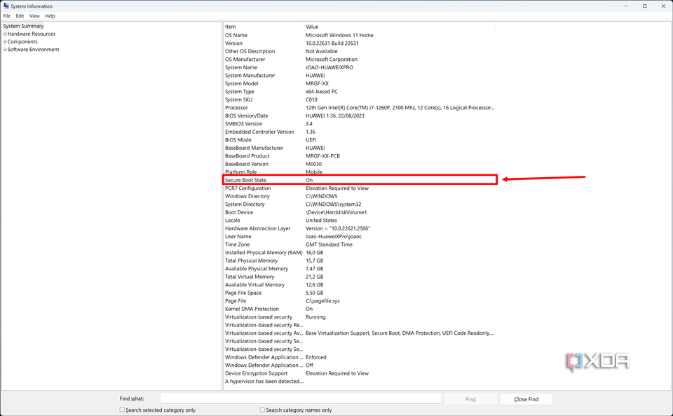Screen dimensions: 673x416
Task: Select PCR7 Configuration row
Action: click(x=360, y=188)
